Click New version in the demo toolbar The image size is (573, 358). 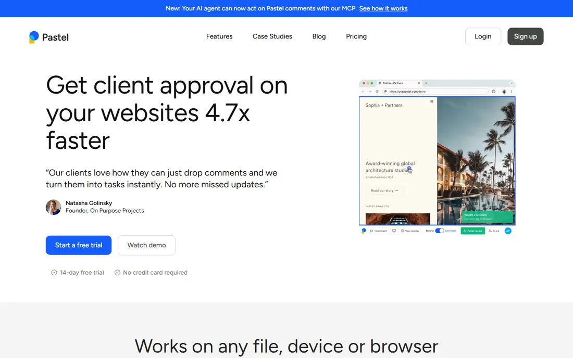tap(410, 231)
